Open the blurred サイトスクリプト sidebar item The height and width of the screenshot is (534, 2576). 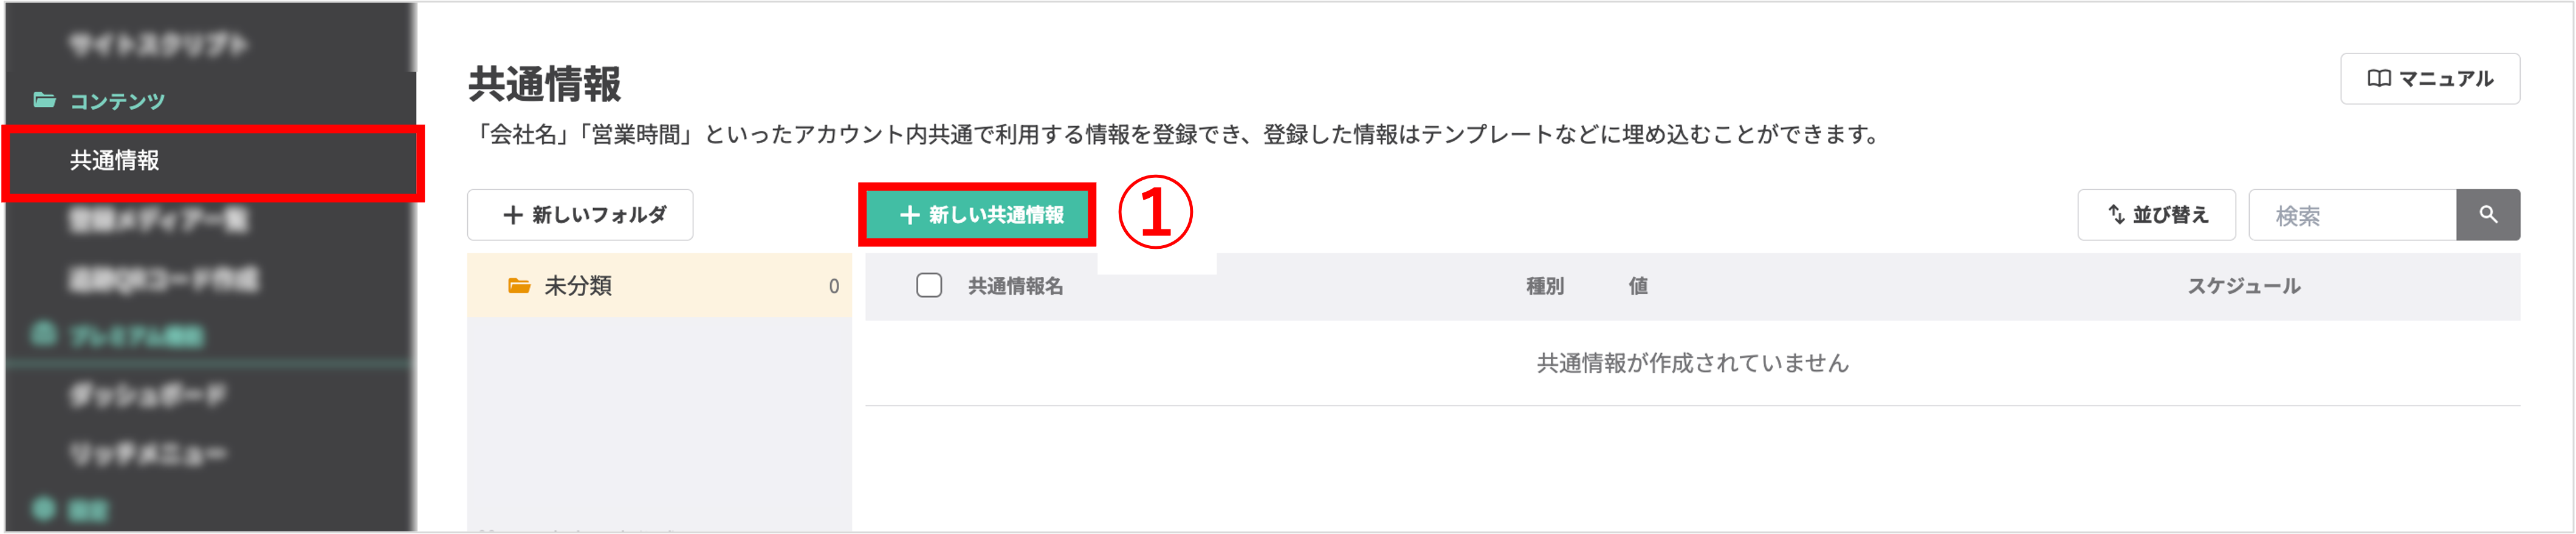(158, 45)
